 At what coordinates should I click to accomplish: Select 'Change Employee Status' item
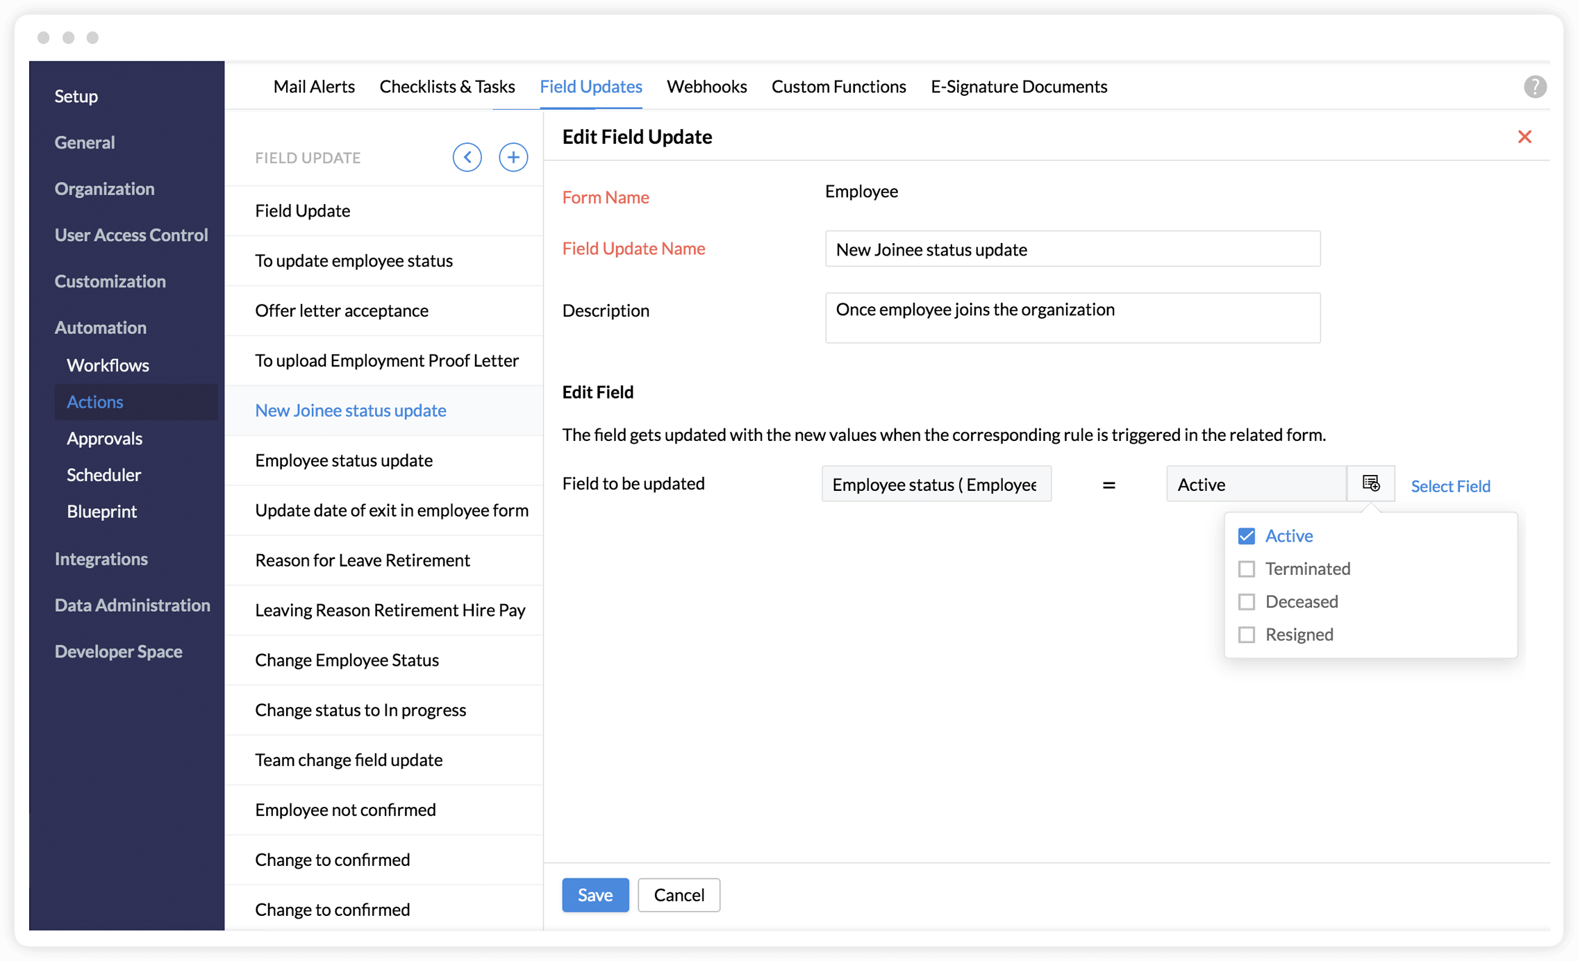pyautogui.click(x=384, y=660)
